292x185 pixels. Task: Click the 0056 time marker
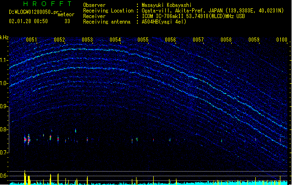point(170,40)
